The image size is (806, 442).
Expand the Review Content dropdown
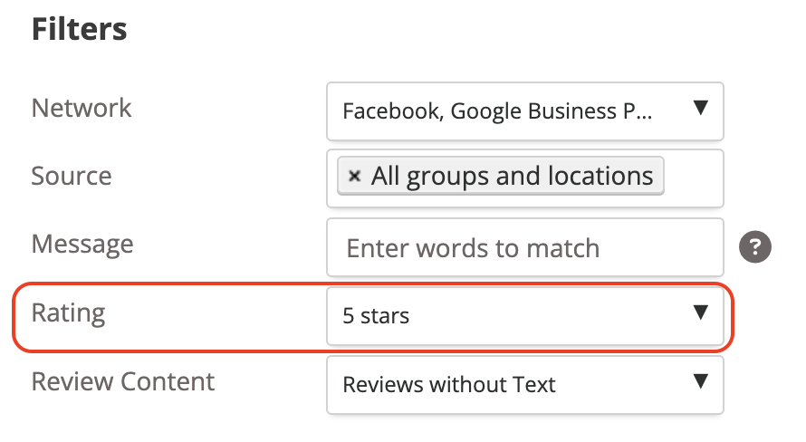(x=525, y=384)
